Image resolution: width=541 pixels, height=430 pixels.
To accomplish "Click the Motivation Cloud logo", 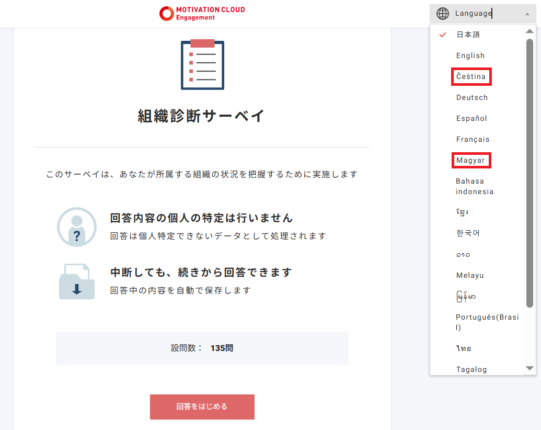I will [202, 13].
